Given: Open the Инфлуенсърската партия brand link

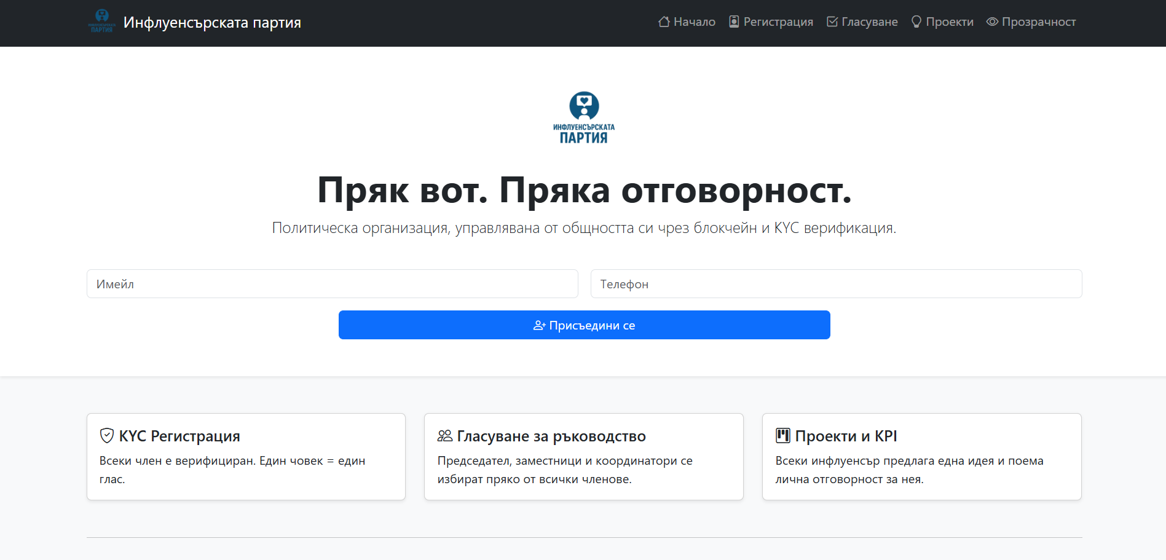Looking at the screenshot, I should click(x=194, y=22).
